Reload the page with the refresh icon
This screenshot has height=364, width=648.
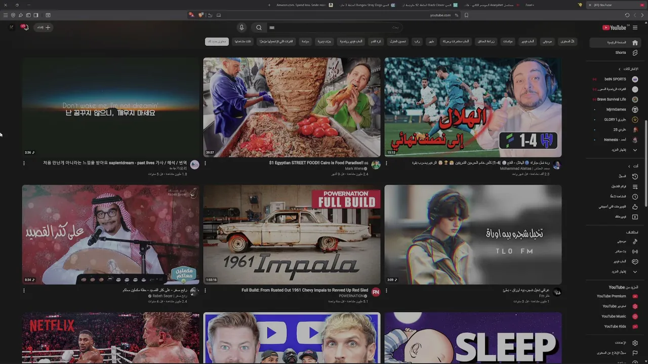pos(627,15)
